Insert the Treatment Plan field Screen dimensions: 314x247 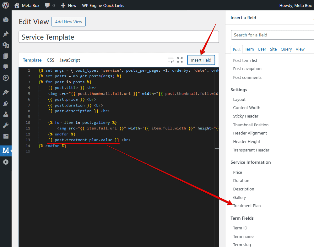(247, 206)
